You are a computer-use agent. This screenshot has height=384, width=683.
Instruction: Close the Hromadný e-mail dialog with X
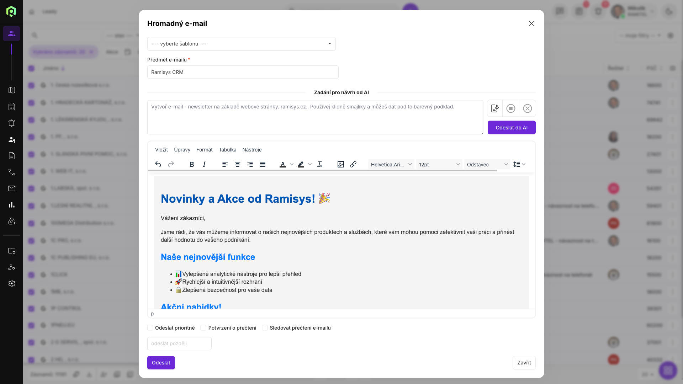(x=531, y=23)
